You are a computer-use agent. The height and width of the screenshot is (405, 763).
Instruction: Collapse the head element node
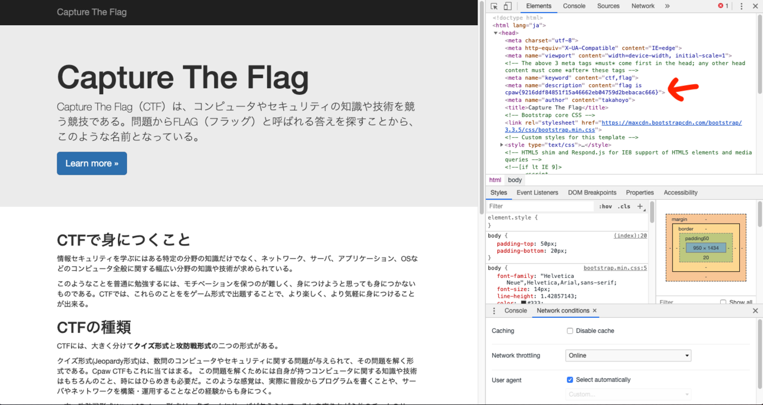pos(495,33)
